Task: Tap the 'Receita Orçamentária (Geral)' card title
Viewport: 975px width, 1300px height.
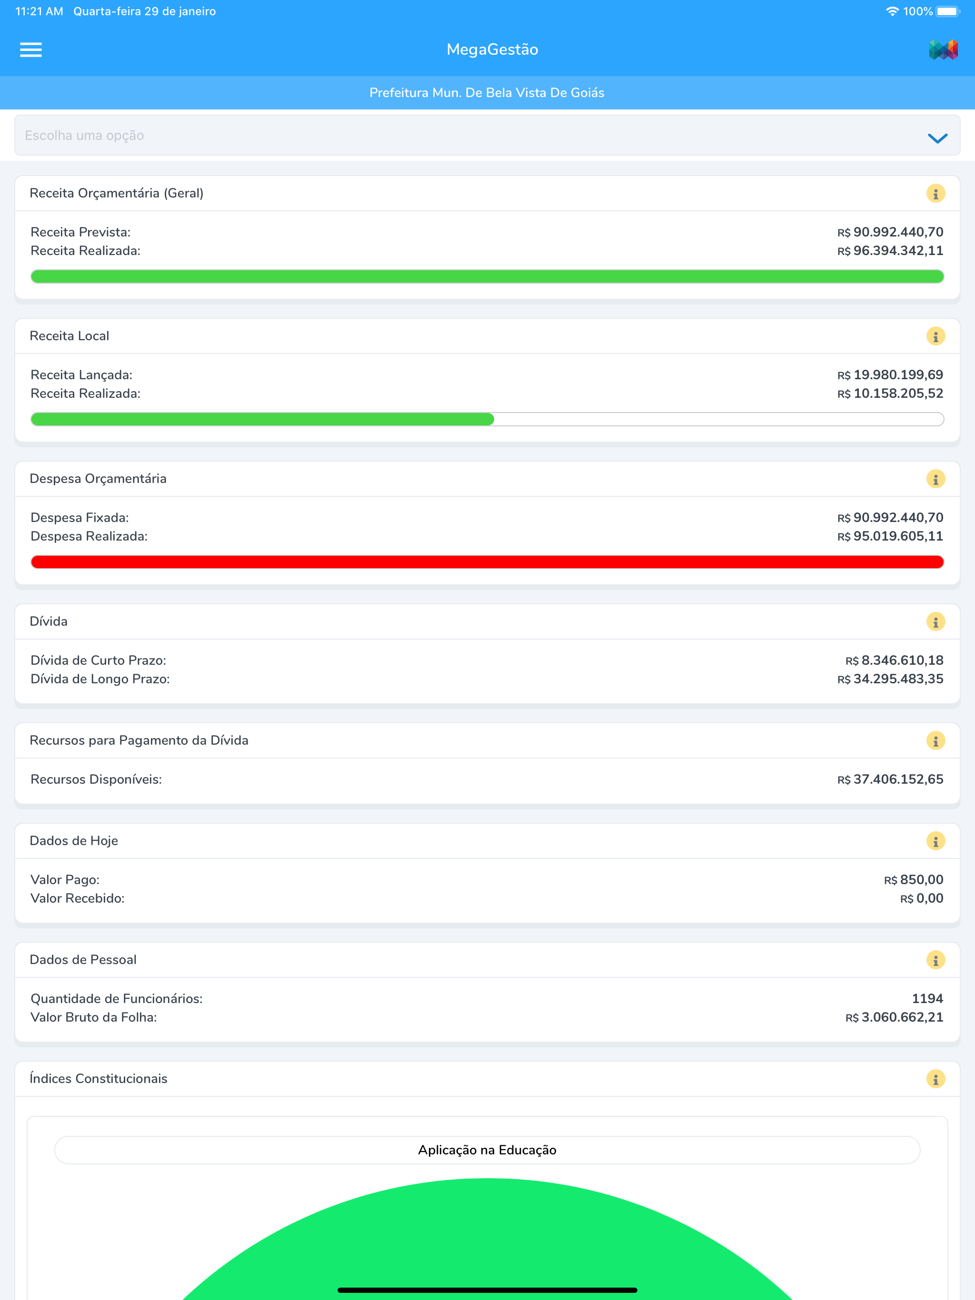Action: [117, 193]
